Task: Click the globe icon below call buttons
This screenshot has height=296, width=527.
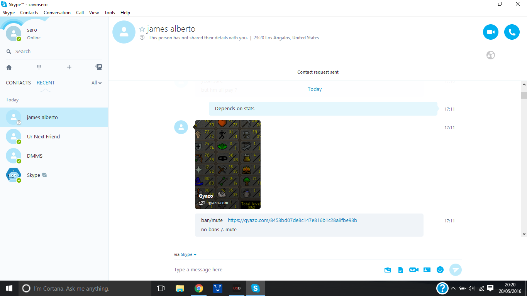Action: [x=491, y=55]
